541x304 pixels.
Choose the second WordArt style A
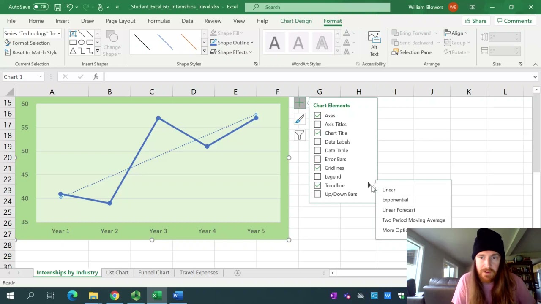coord(298,43)
